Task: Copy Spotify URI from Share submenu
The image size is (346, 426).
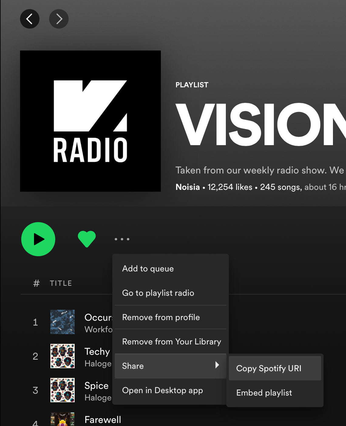Action: 275,368
